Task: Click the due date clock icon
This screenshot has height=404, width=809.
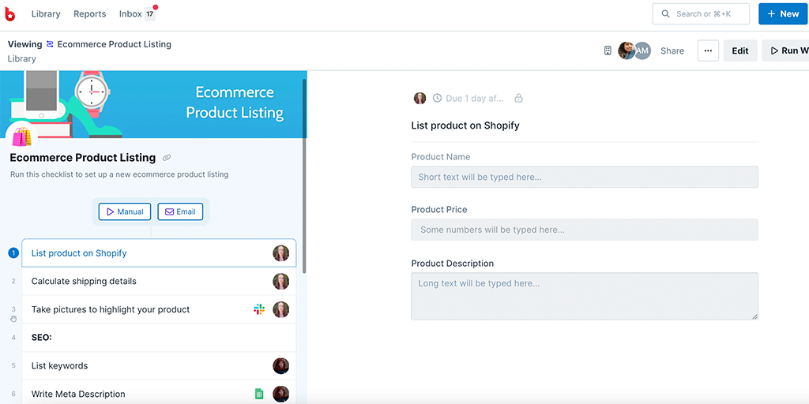Action: pos(437,98)
